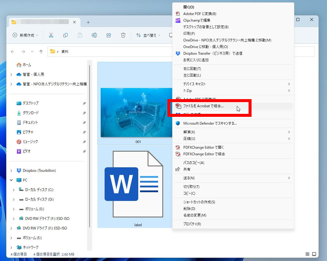Choose デスクトップの背景として設定(B)
Screen dimensions: 327x261
click(x=233, y=27)
